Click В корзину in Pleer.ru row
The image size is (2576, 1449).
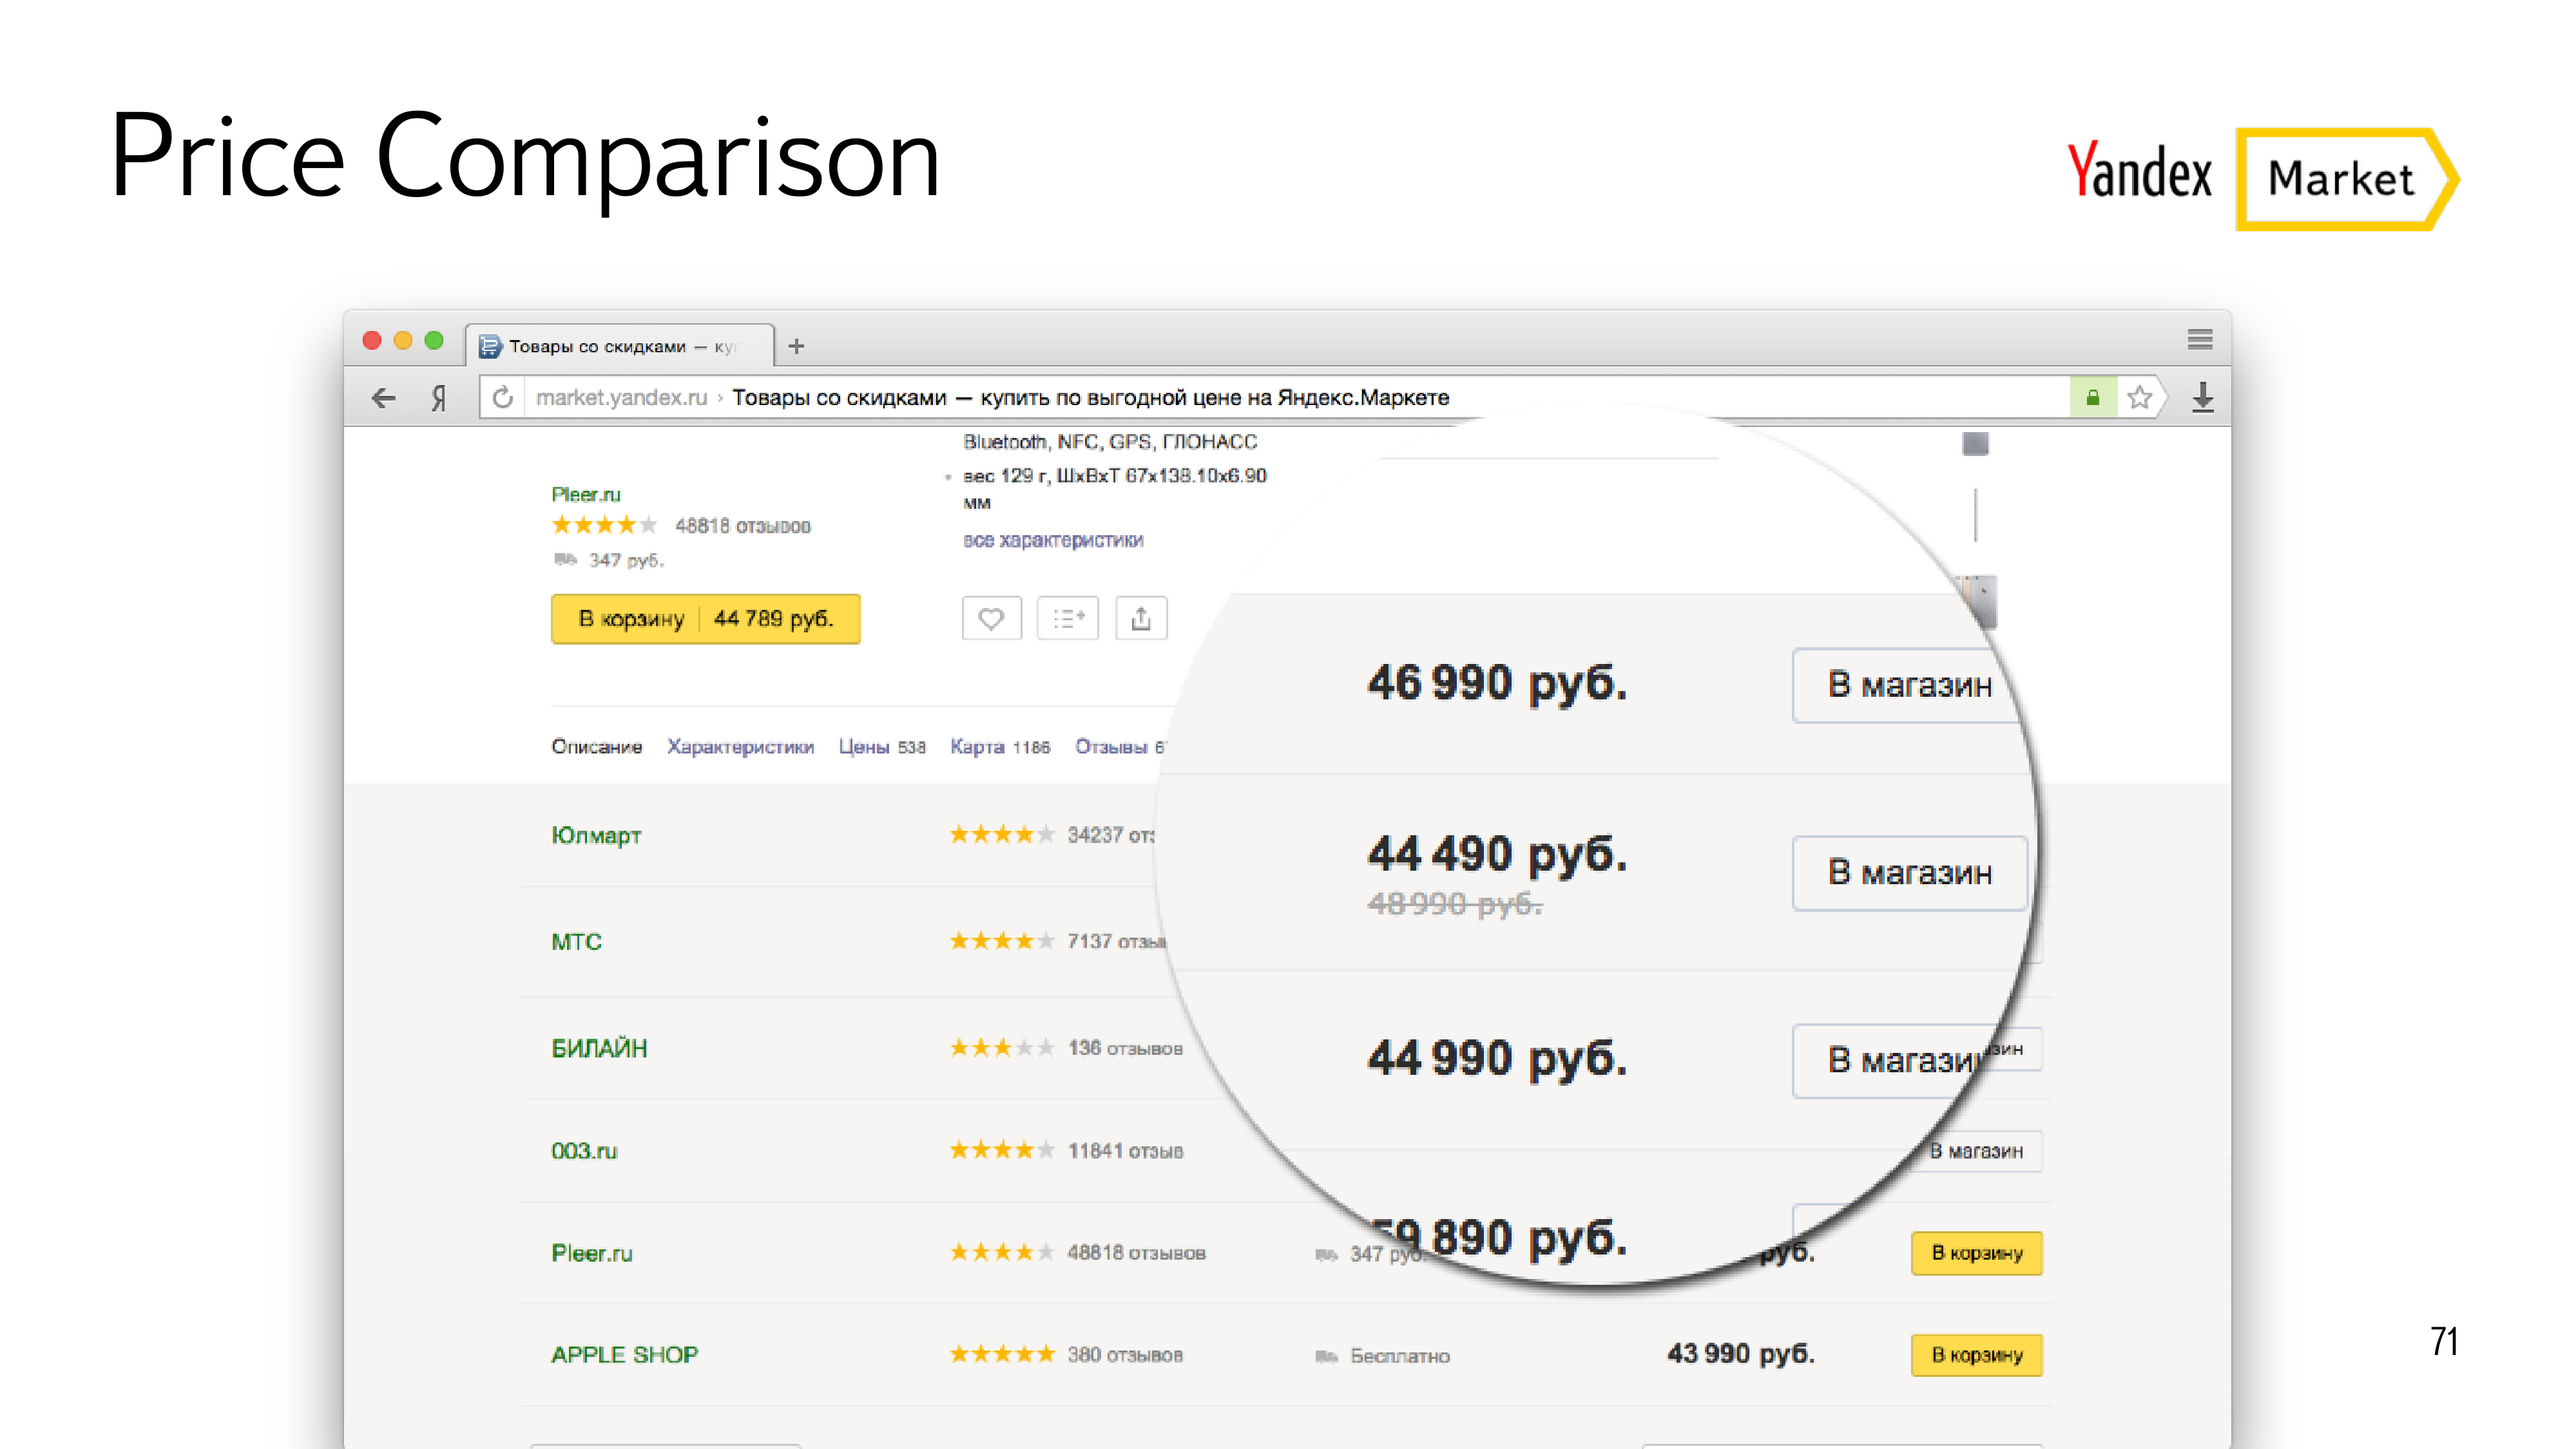(1976, 1253)
